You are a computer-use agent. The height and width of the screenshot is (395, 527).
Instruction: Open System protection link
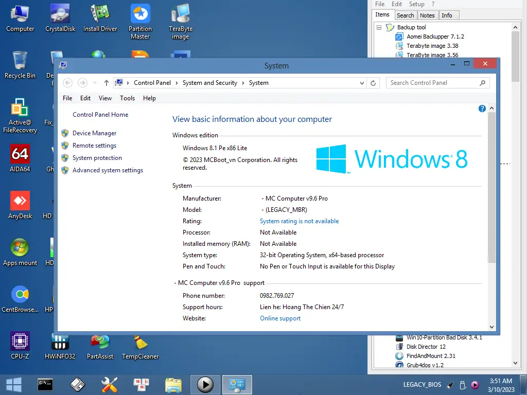pos(97,158)
